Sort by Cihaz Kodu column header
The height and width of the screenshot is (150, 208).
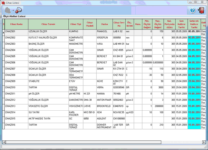[16, 24]
